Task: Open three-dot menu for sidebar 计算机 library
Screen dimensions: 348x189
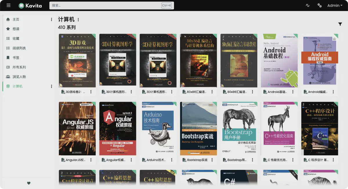Action: coord(52,86)
